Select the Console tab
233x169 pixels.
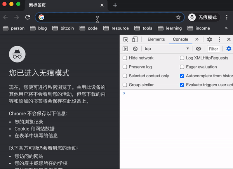[181, 39]
